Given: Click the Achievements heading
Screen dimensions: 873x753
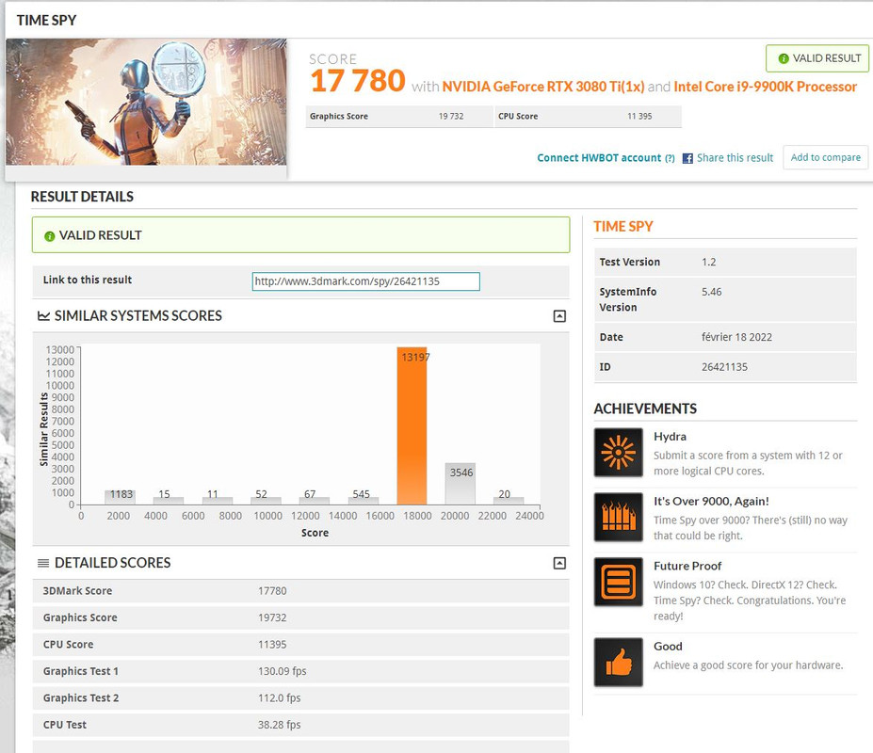Looking at the screenshot, I should [x=645, y=409].
